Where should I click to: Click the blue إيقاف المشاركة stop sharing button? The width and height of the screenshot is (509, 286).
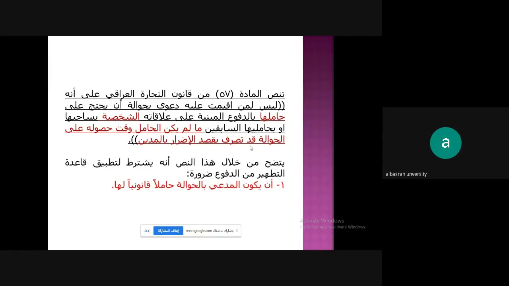168,231
